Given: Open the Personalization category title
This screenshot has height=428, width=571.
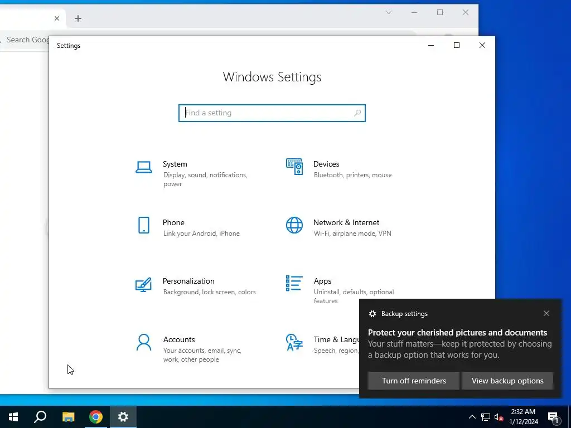Looking at the screenshot, I should point(188,281).
